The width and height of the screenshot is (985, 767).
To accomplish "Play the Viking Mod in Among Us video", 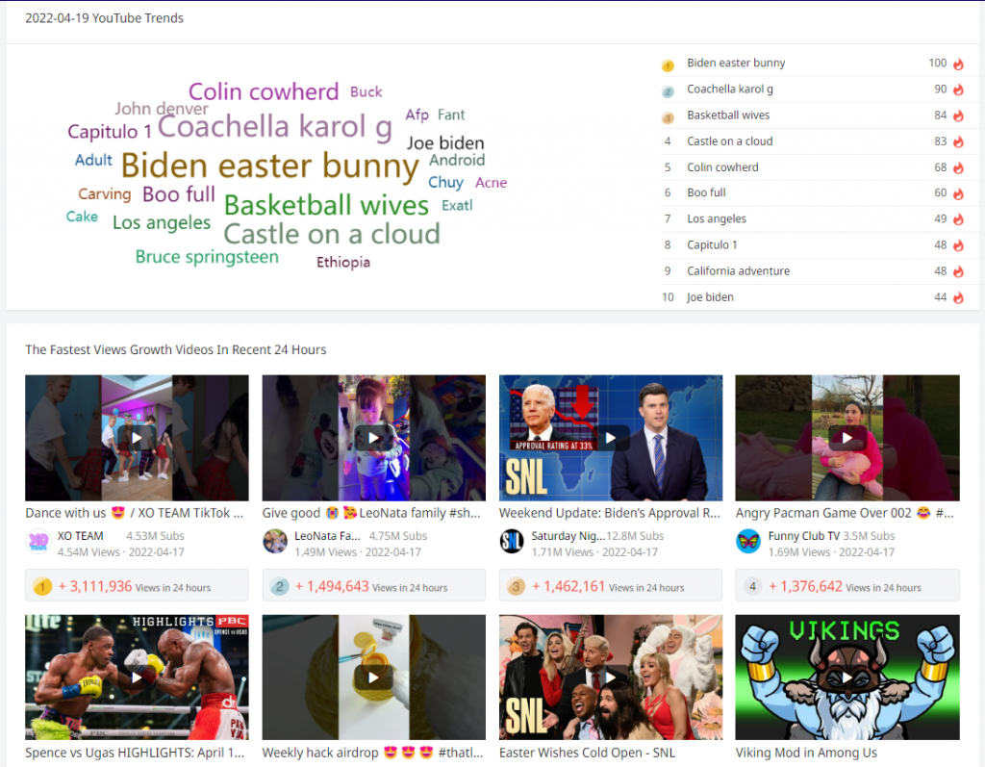I will (847, 678).
